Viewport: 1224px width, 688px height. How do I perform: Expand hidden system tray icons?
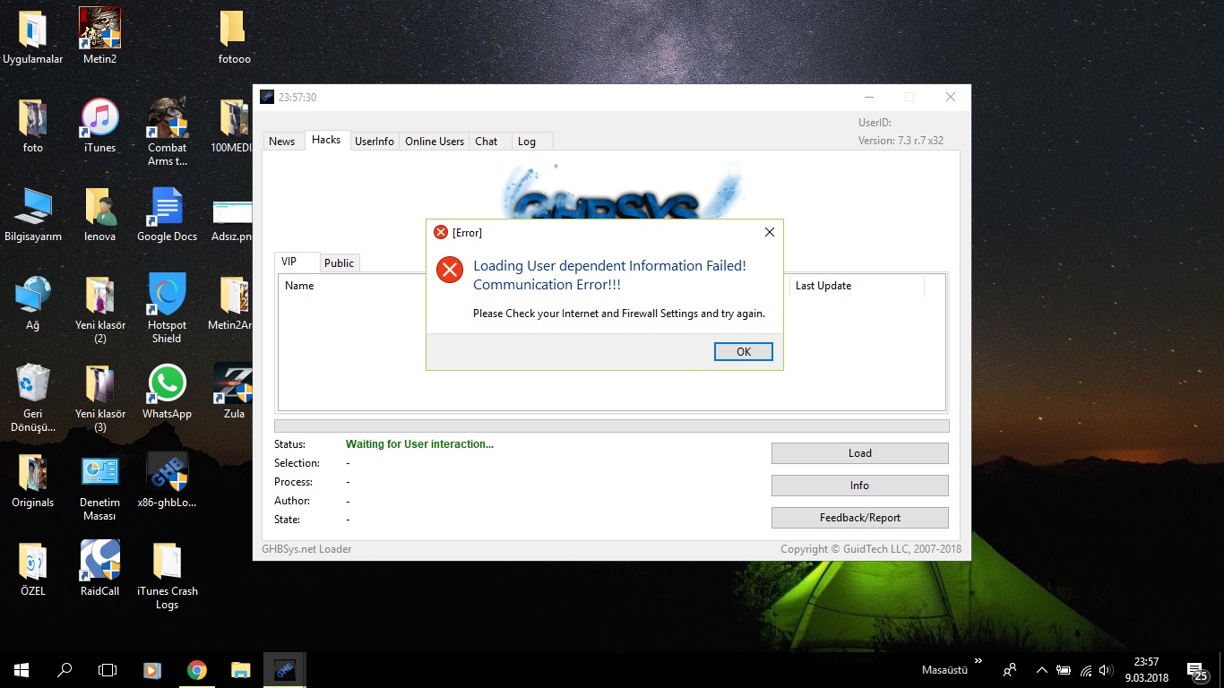(1041, 669)
